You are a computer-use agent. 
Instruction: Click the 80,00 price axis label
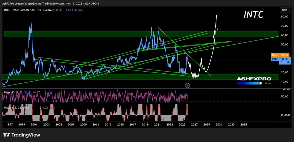(284, 17)
